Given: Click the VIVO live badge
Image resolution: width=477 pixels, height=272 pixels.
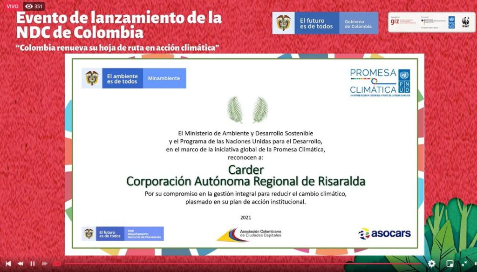Looking at the screenshot, I should click(13, 7).
